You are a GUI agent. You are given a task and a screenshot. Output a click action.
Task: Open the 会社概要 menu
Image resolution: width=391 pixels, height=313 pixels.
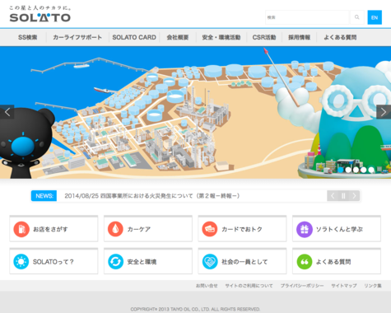[x=178, y=37]
